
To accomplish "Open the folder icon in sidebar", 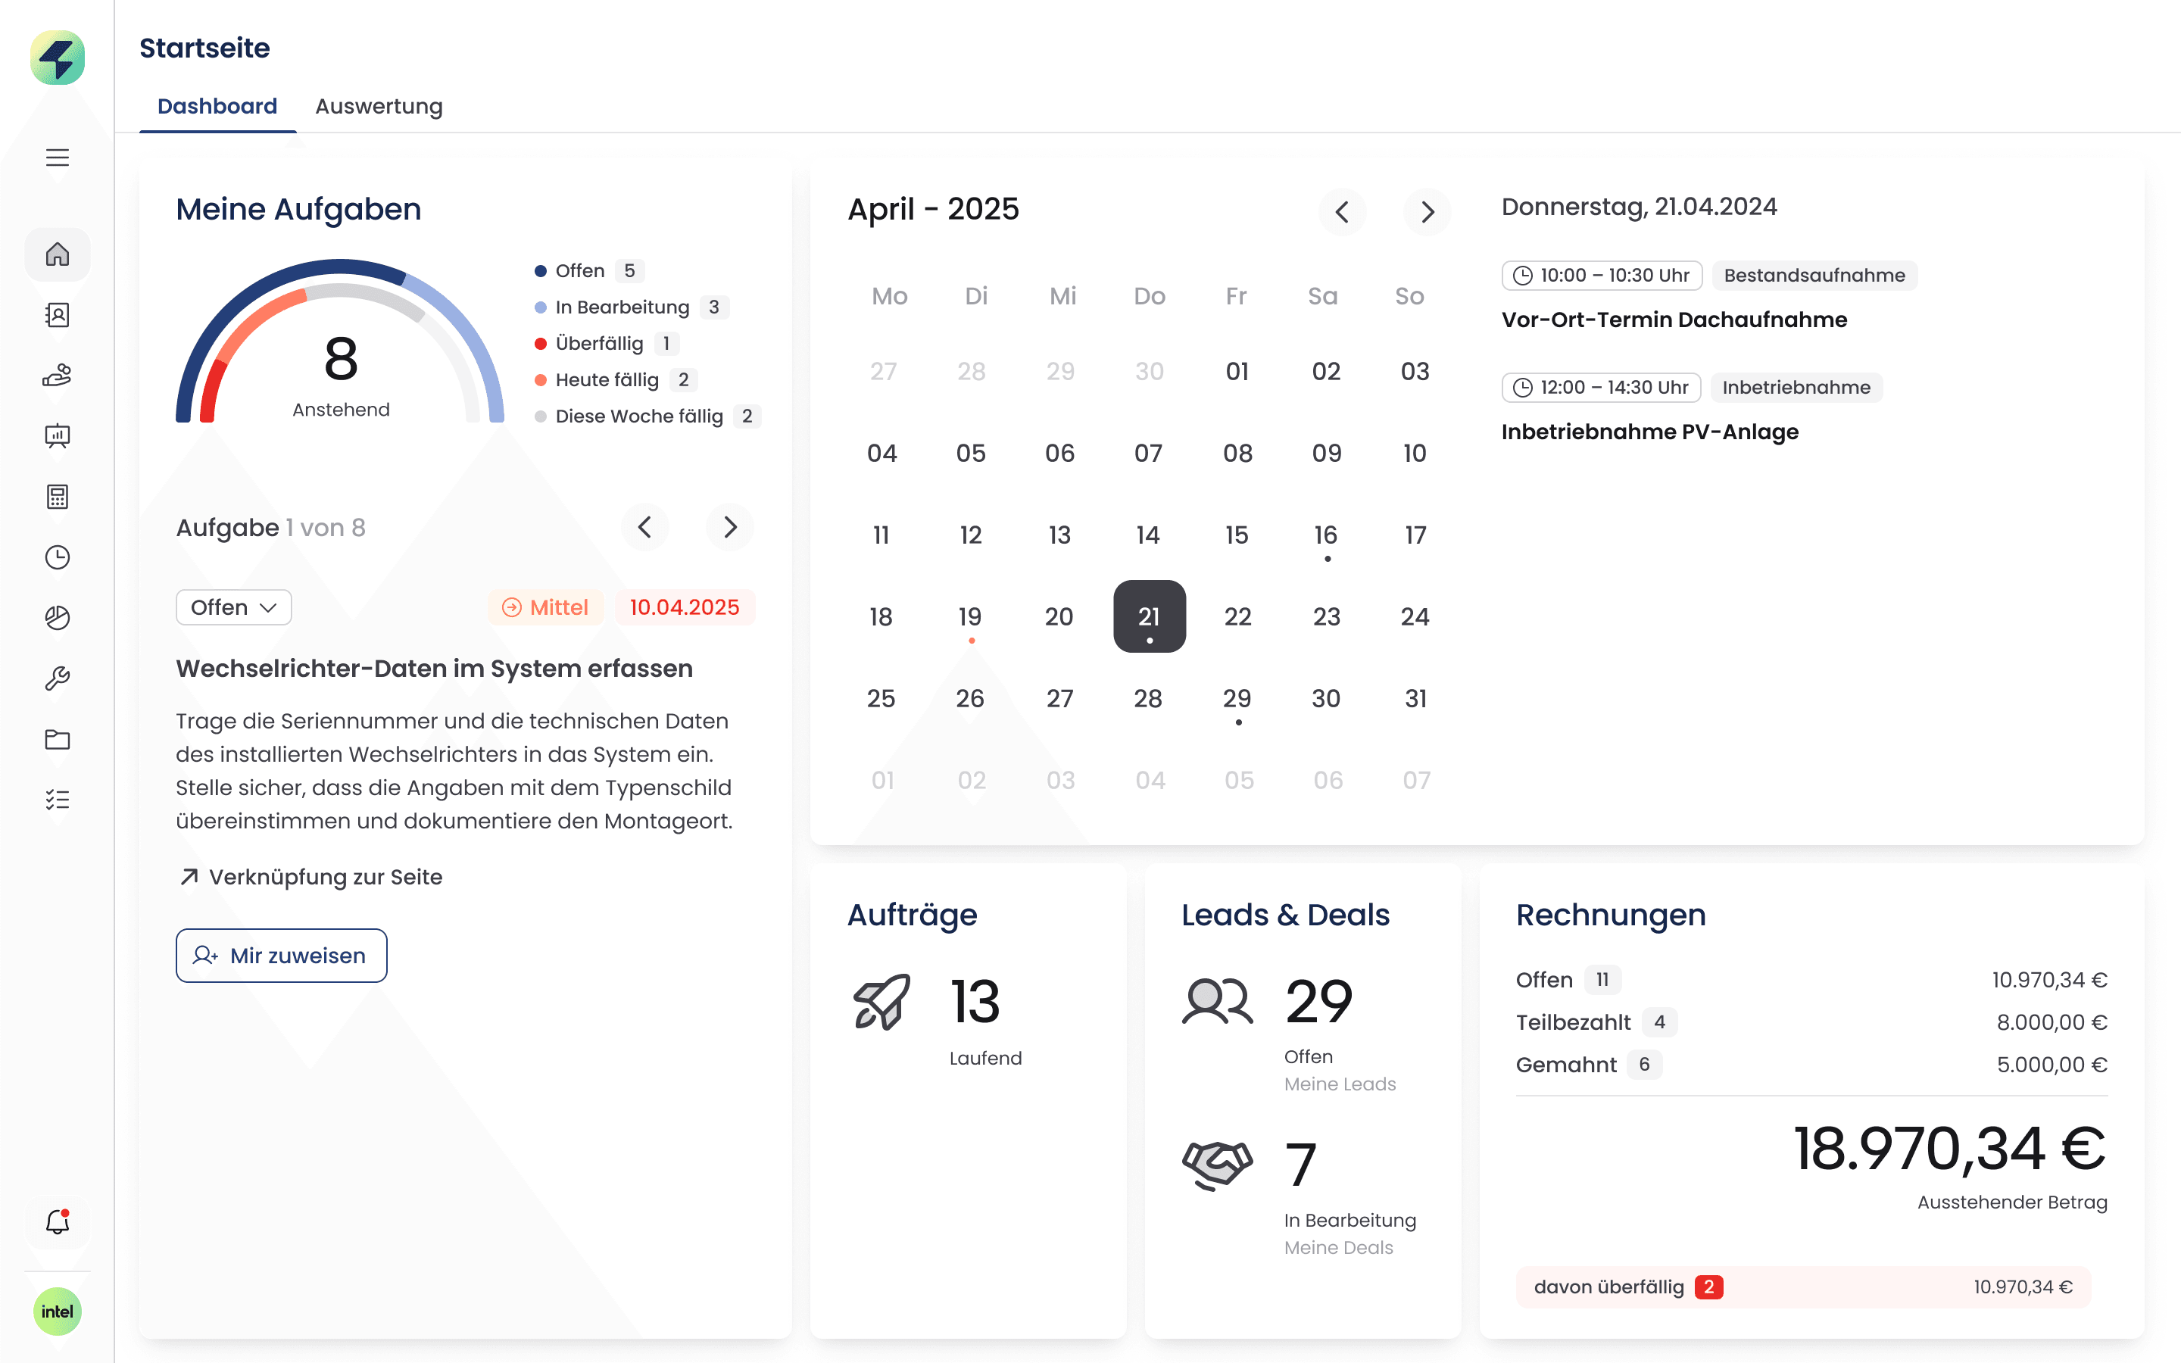I will [x=57, y=739].
